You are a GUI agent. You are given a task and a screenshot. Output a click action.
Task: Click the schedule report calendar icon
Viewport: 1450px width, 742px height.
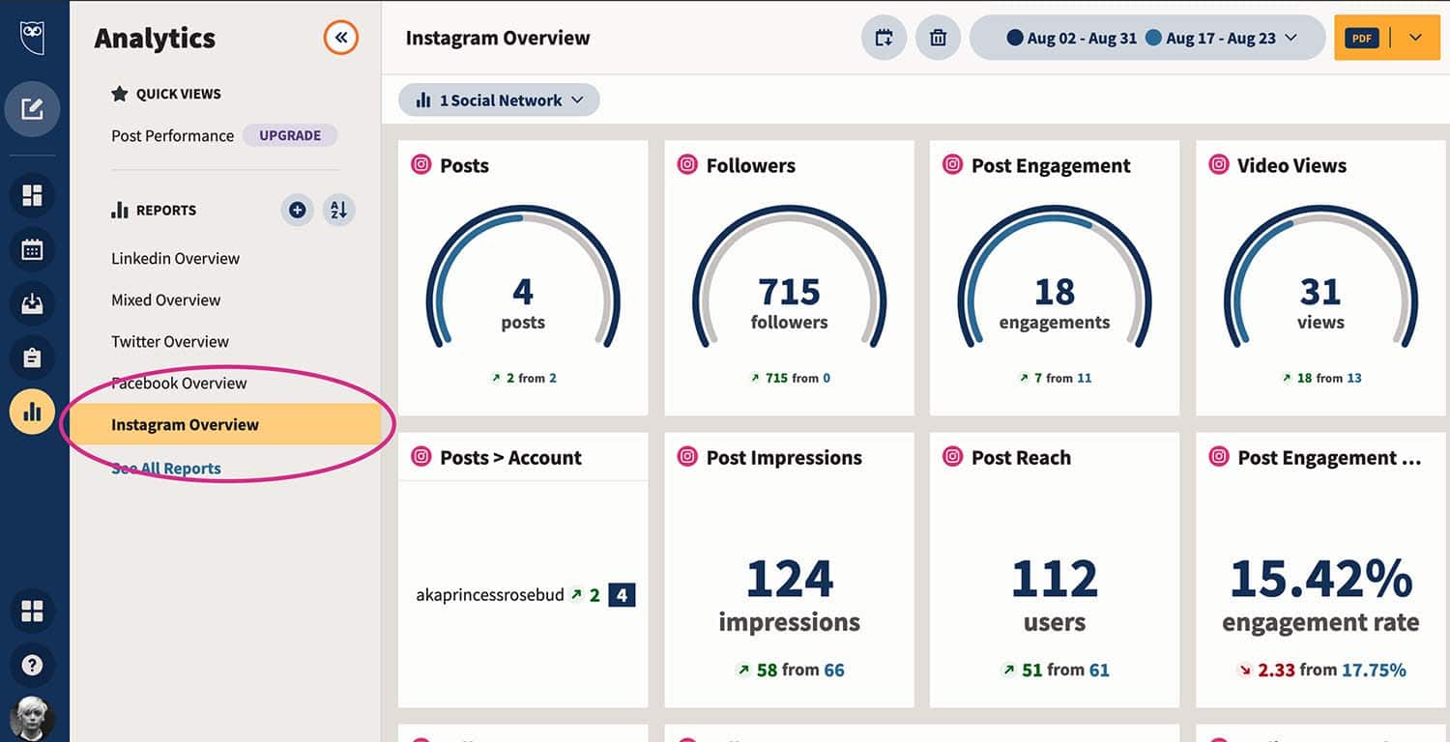[x=884, y=38]
